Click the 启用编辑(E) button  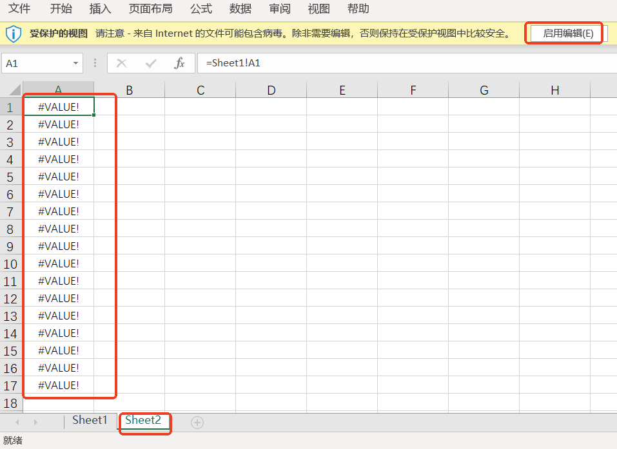[567, 33]
